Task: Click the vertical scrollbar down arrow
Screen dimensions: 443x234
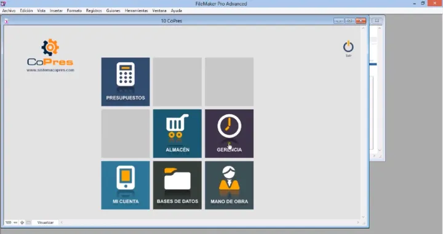Action: pos(364,217)
